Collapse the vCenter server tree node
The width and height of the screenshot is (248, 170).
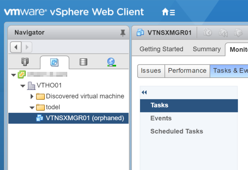coord(13,75)
